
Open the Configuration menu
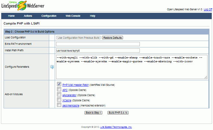point(49,16)
